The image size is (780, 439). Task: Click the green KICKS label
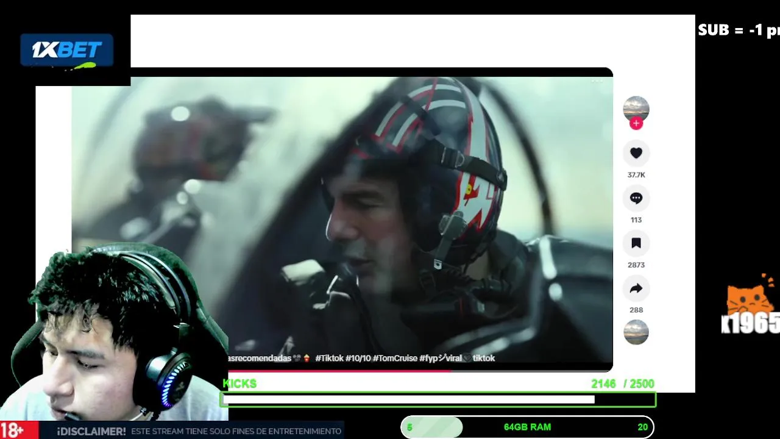[239, 384]
